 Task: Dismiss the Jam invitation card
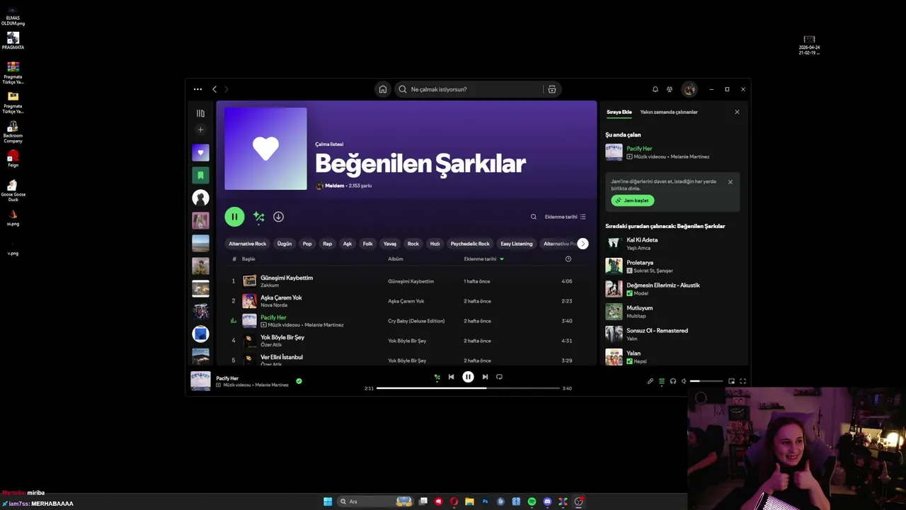pos(730,182)
